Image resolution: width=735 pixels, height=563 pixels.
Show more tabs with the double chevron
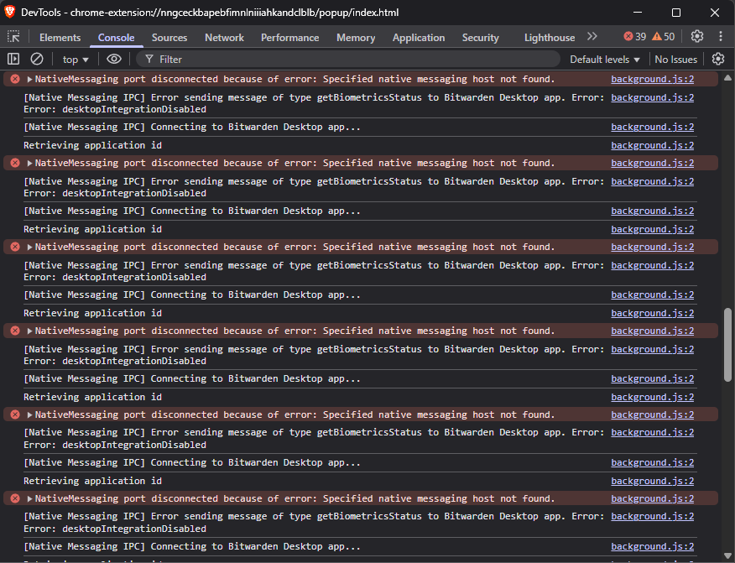point(592,37)
